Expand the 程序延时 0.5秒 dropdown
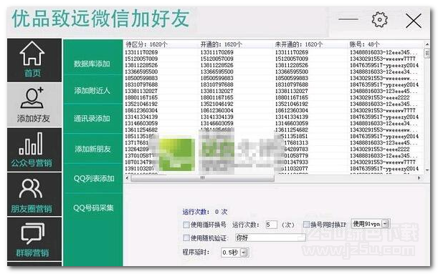 coord(244,253)
